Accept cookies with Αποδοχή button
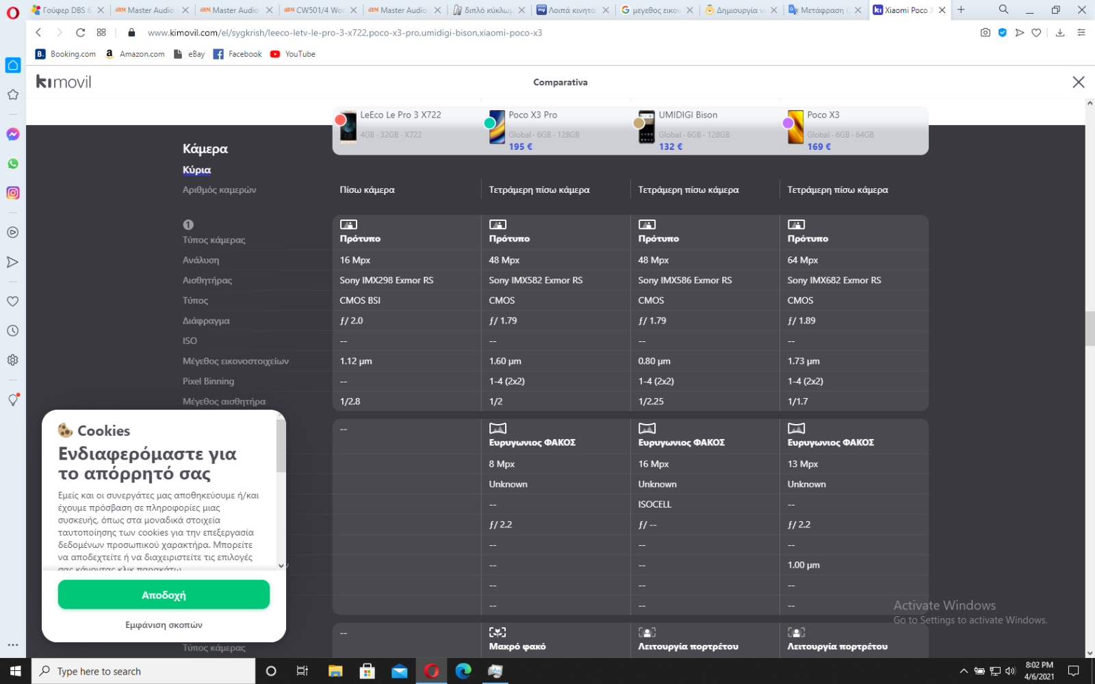This screenshot has height=684, width=1095. (164, 594)
